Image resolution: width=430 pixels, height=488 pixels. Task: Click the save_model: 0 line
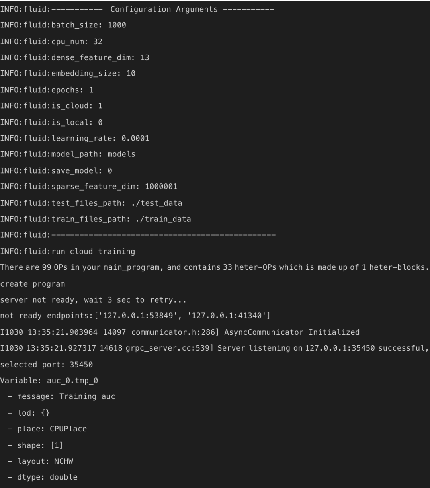click(x=56, y=171)
